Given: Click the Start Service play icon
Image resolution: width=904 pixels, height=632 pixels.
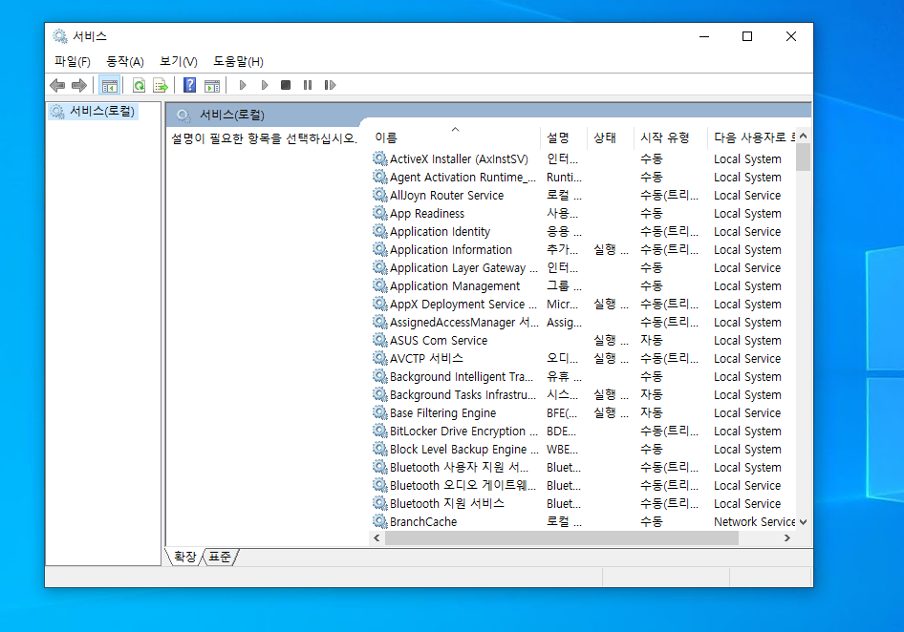Looking at the screenshot, I should tap(243, 85).
